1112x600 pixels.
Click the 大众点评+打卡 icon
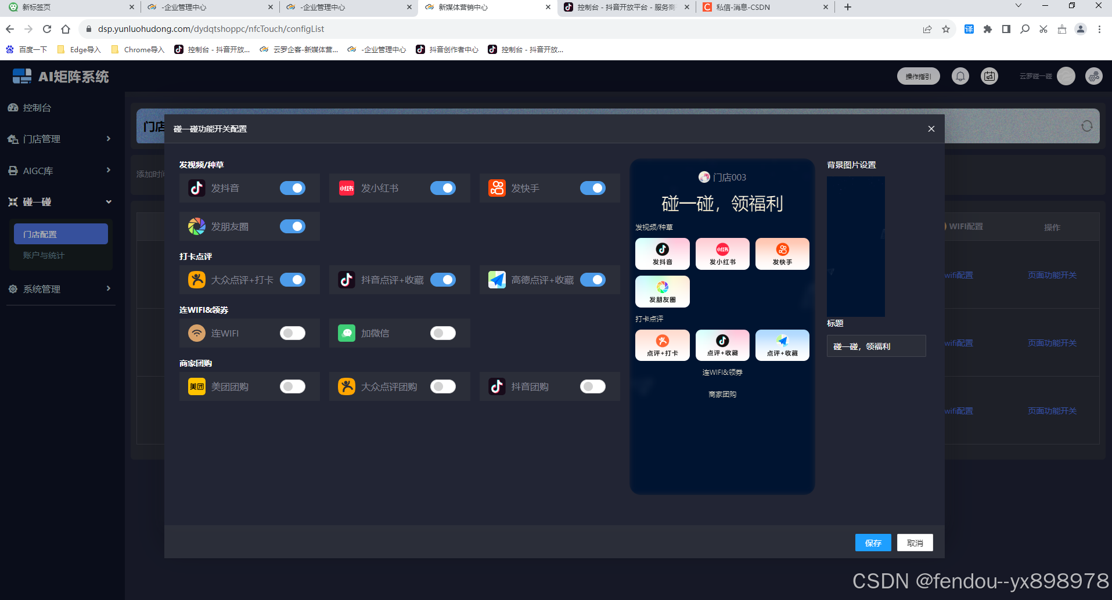[x=197, y=280]
